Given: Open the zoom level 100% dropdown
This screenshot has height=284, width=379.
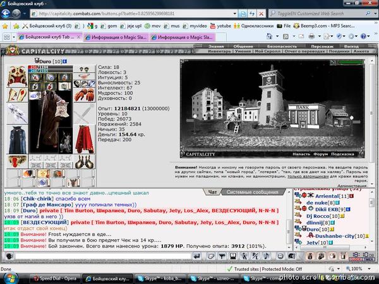Looking at the screenshot, I should pos(369,269).
